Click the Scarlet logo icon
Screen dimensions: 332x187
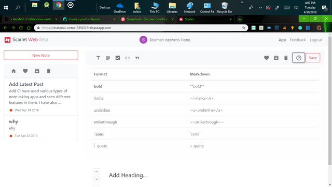tap(7, 39)
